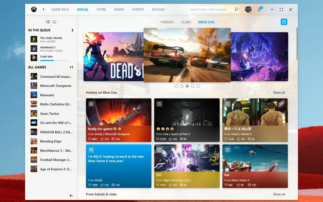Click the racing cars carousel banner

tap(187, 55)
